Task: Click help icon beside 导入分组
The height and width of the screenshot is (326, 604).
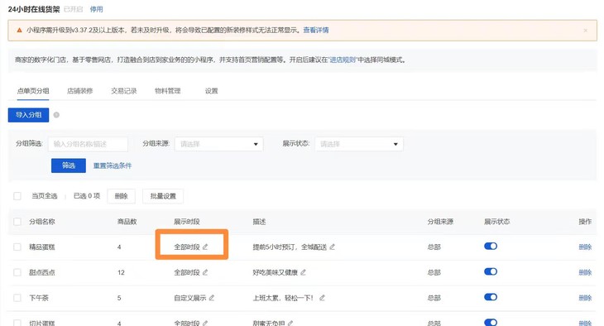Action: point(56,115)
